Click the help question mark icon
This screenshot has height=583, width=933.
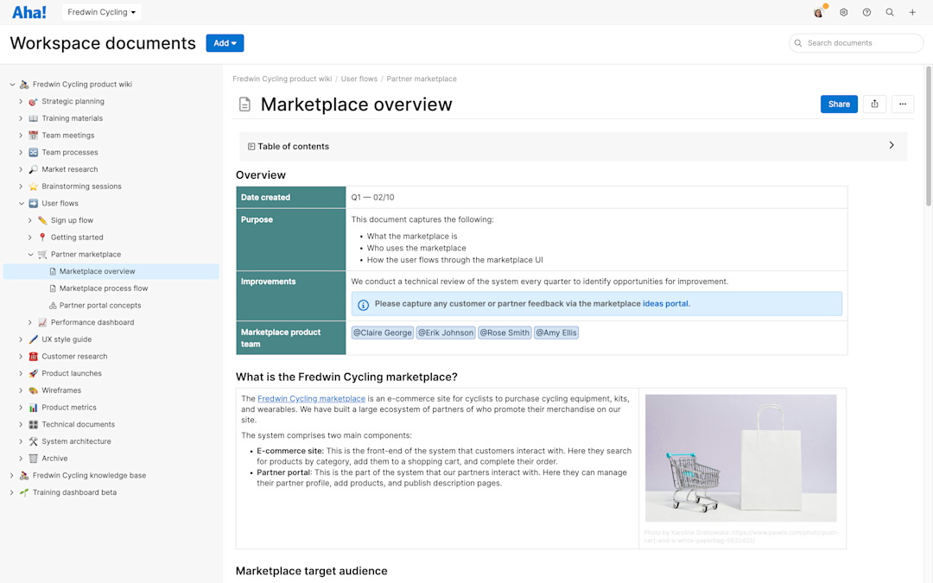[x=866, y=12]
